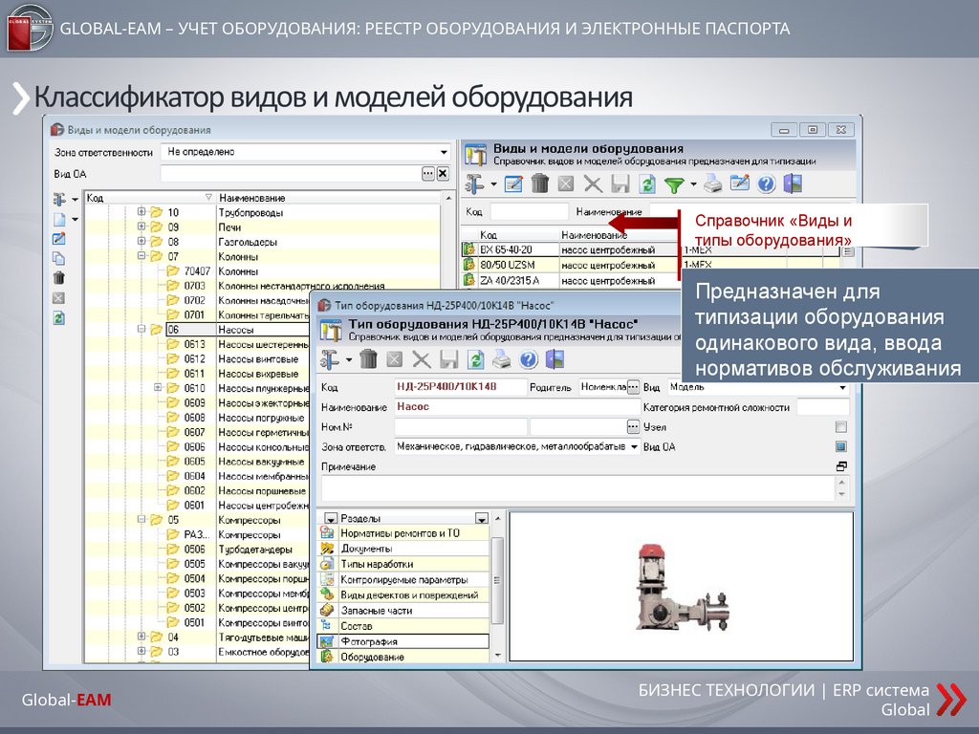Image resolution: width=979 pixels, height=734 pixels.
Task: Select tree item 0506 Турбодетандеры
Action: point(238,550)
